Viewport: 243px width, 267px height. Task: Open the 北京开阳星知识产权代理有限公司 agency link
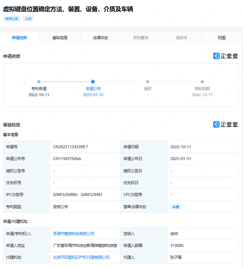pos(81,257)
